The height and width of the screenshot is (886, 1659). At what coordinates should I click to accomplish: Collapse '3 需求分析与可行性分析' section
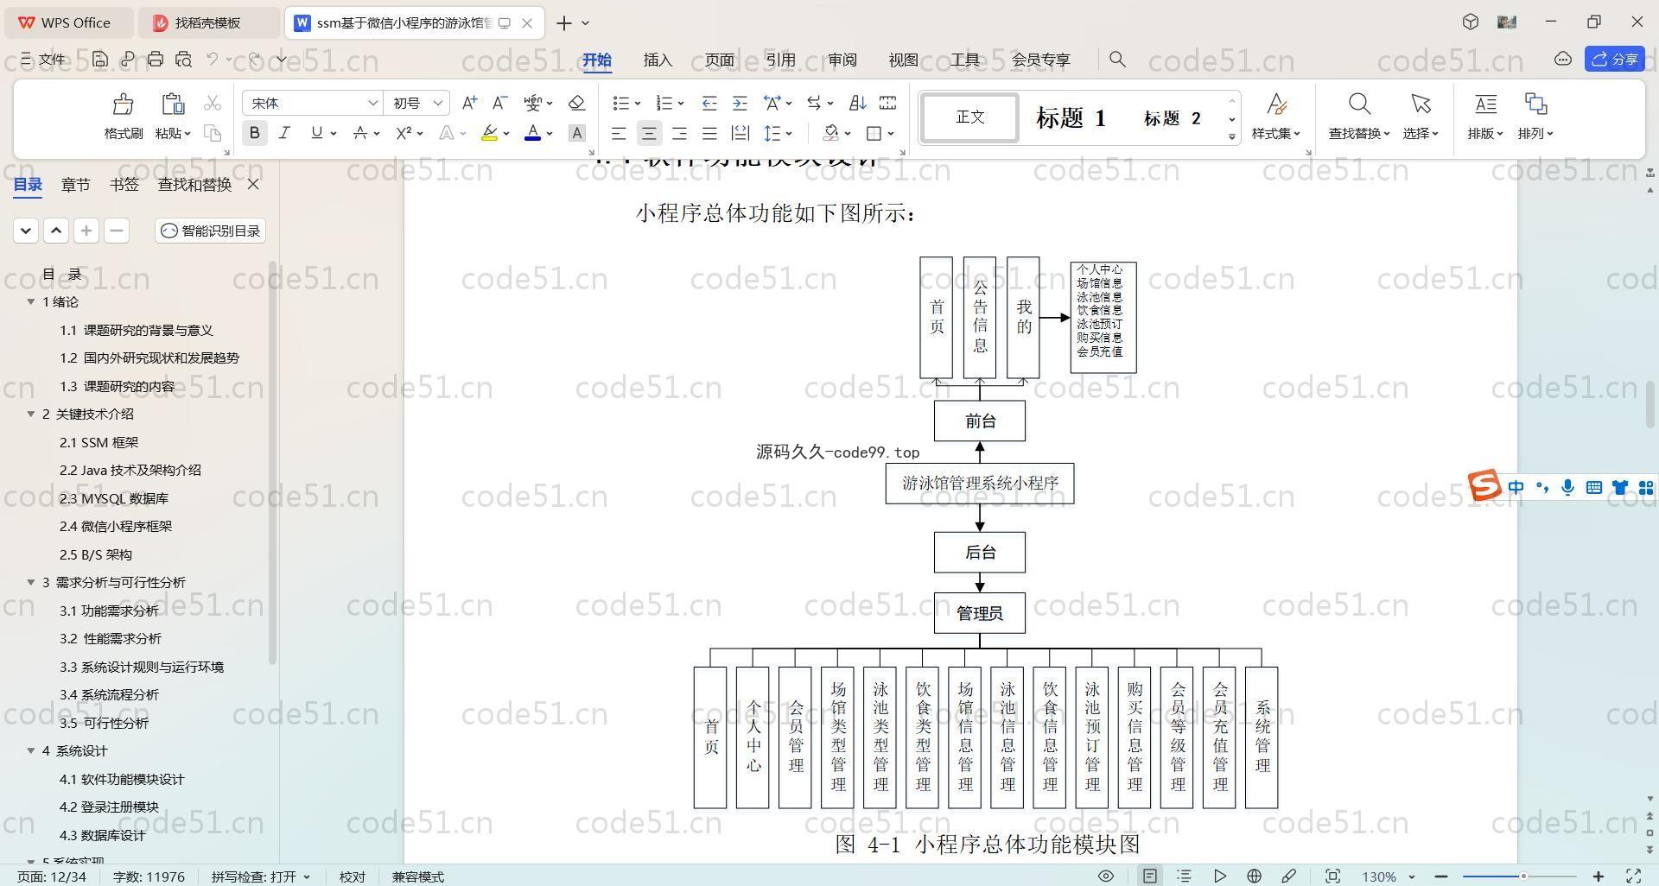coord(31,583)
